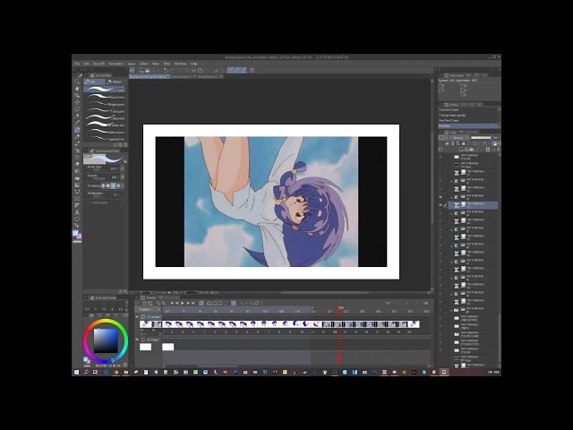
Task: Toggle the third snap option in the command bar
Action: click(243, 70)
